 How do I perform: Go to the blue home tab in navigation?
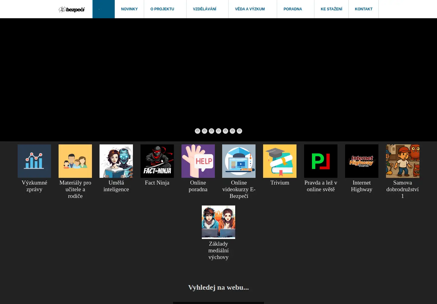(103, 9)
